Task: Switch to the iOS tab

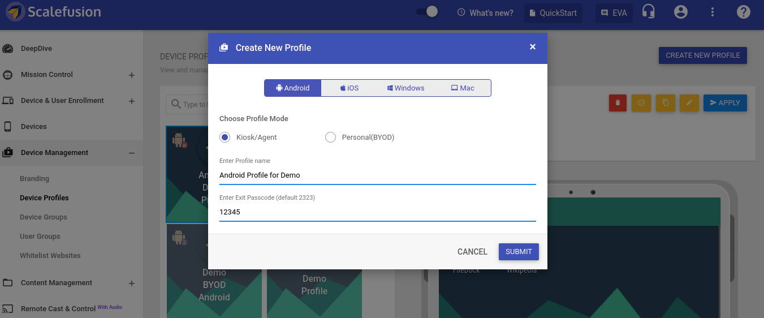Action: (x=349, y=88)
